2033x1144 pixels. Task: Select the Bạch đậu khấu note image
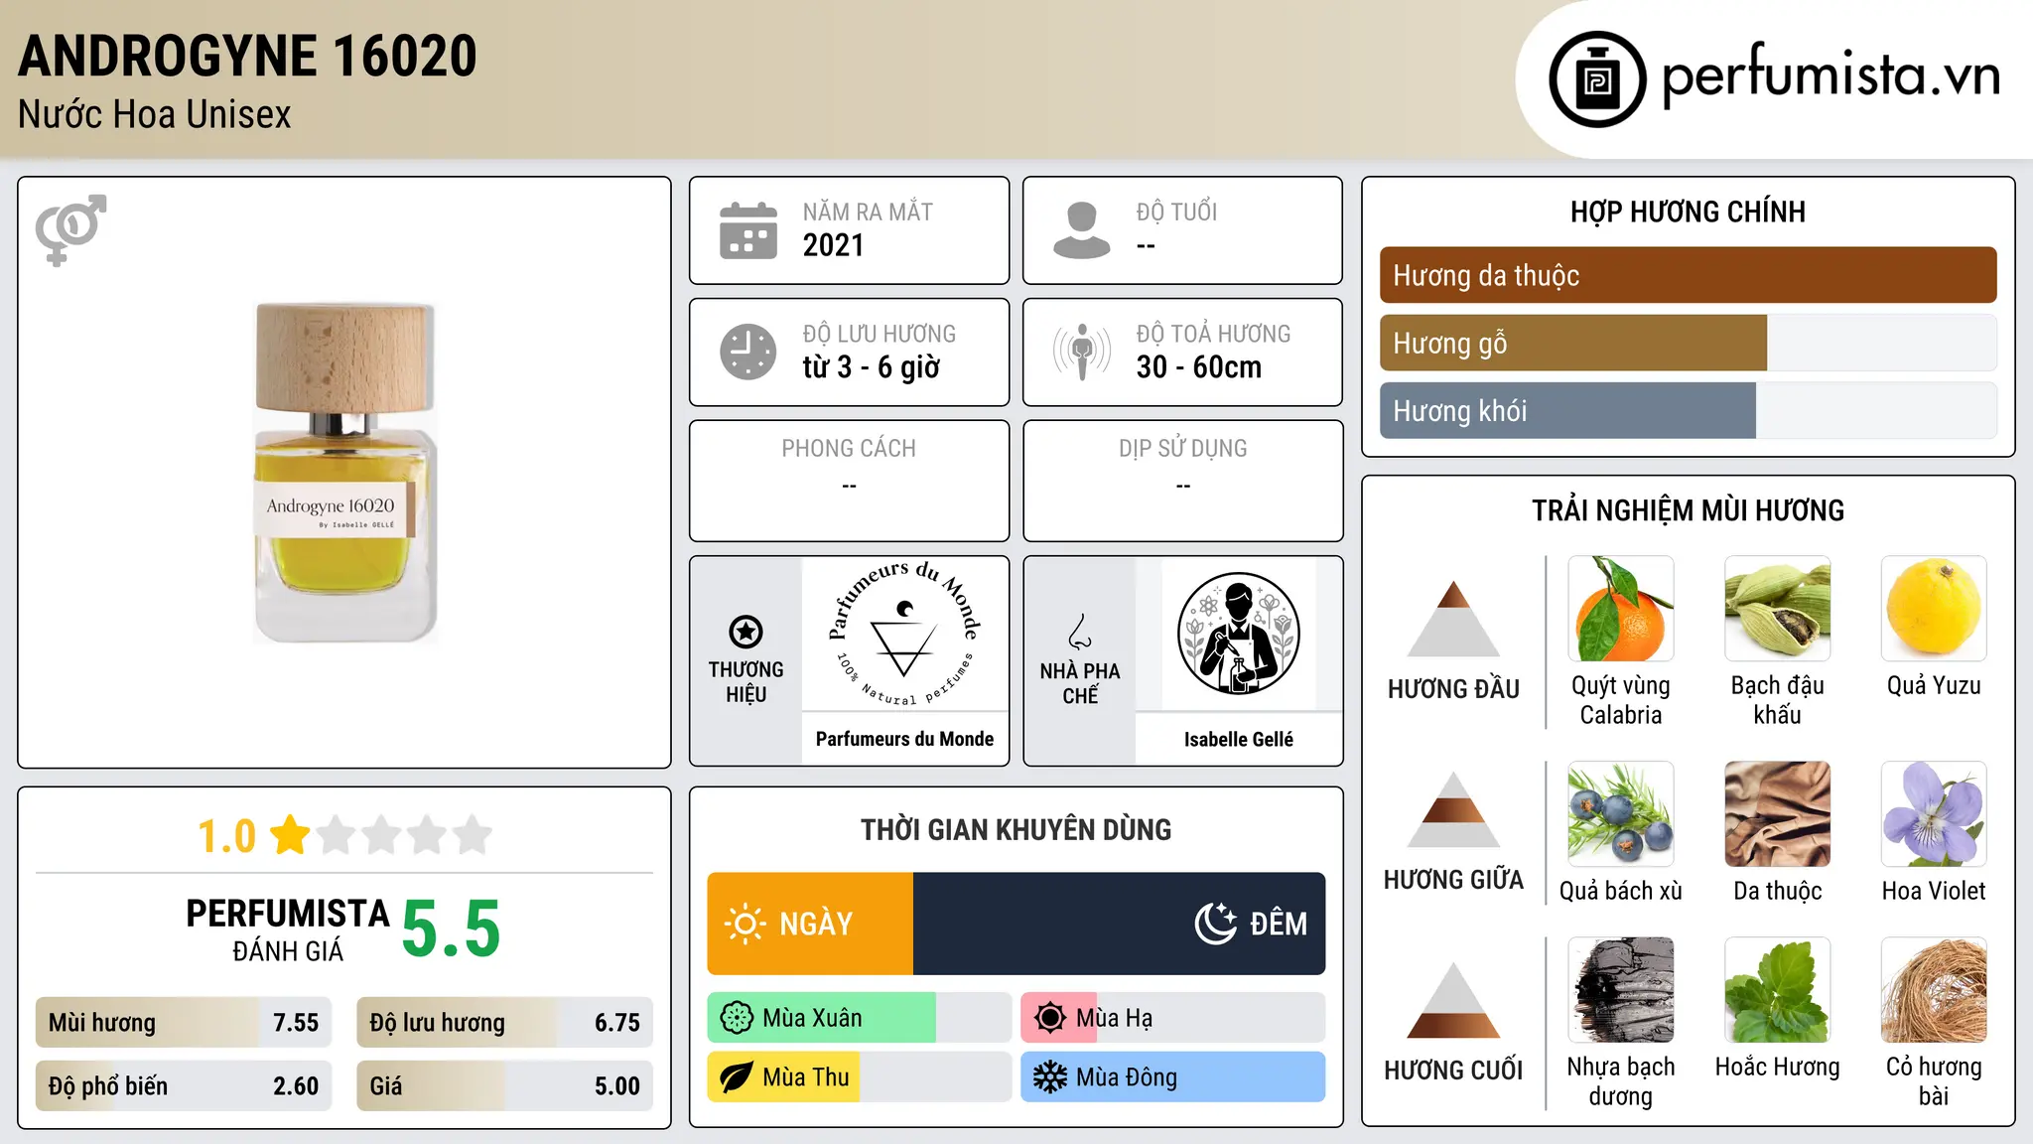pos(1777,609)
